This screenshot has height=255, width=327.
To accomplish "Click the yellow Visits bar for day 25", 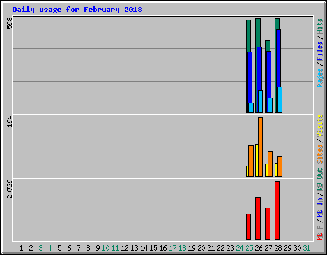I will click(247, 171).
